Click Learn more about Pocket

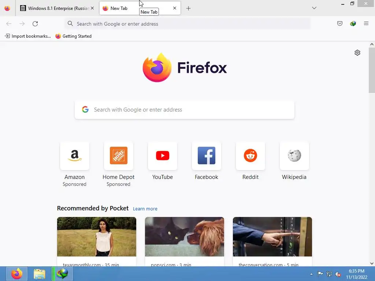point(145,209)
